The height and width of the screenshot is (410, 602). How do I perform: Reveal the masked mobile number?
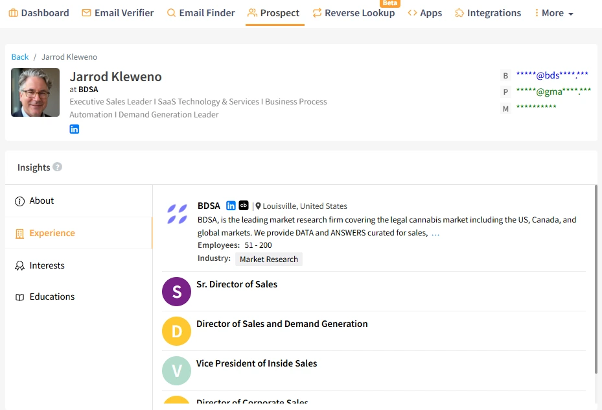tap(536, 107)
